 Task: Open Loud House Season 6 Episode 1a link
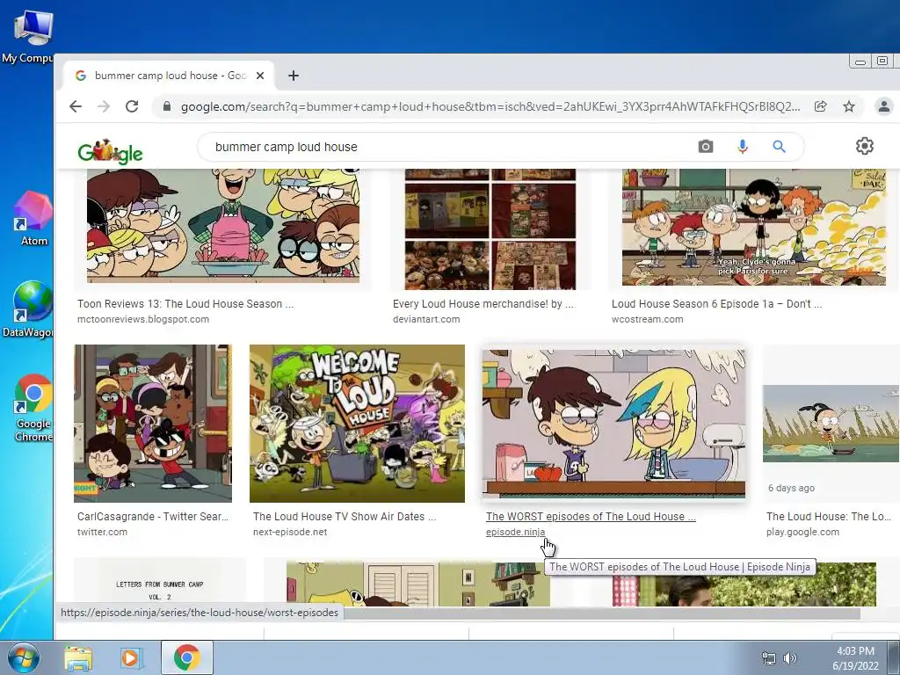(717, 303)
